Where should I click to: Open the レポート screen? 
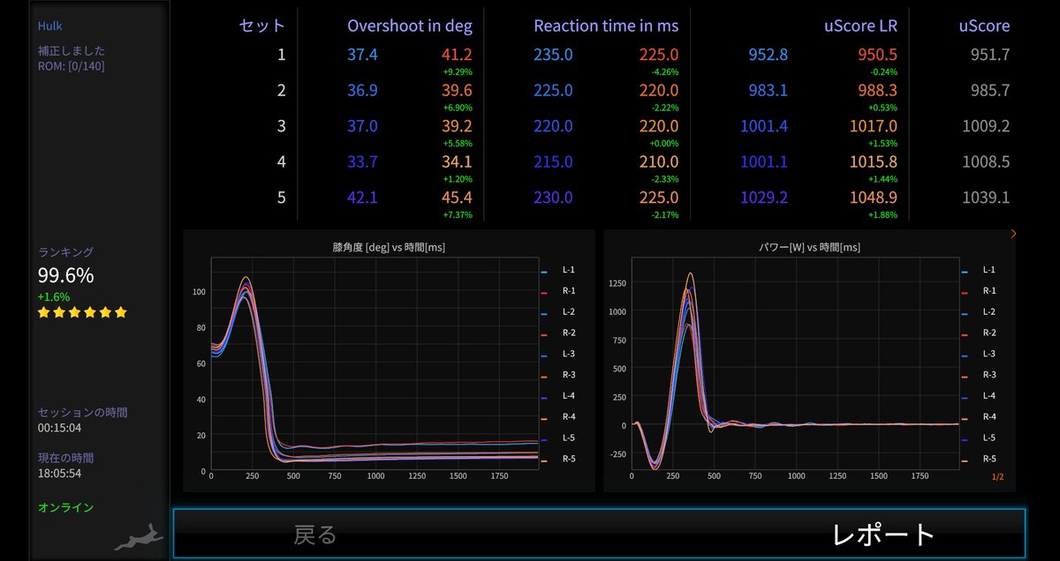point(883,534)
